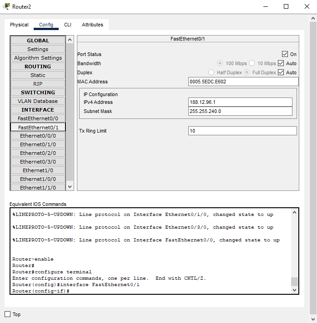Select interface Ethernet0/3/0

(x=38, y=162)
